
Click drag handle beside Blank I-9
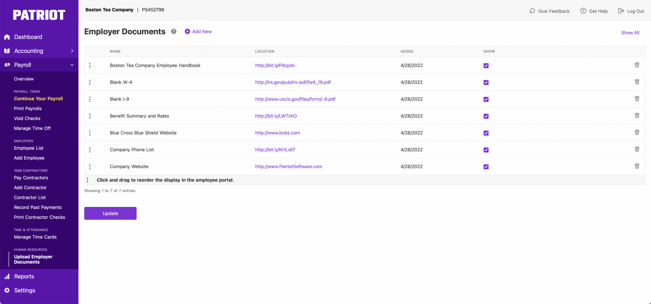[x=90, y=99]
